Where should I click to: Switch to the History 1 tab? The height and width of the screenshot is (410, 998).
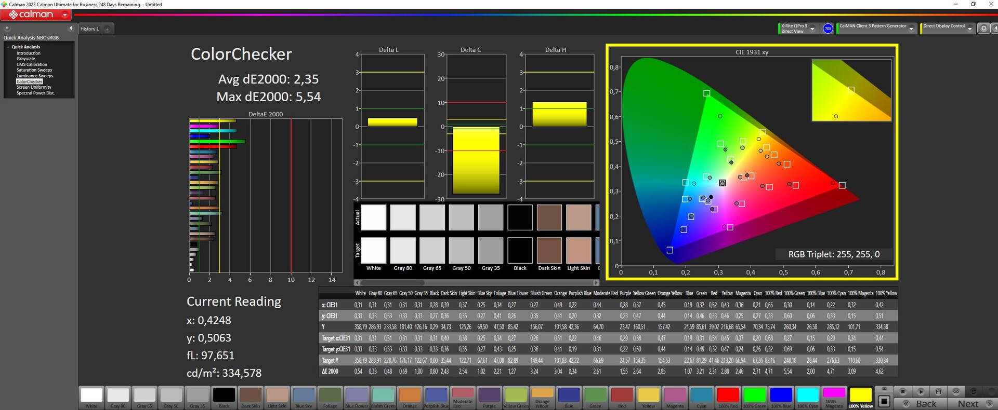(x=89, y=29)
